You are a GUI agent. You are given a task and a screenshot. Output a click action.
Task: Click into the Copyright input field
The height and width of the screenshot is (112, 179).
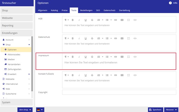pos(119,92)
